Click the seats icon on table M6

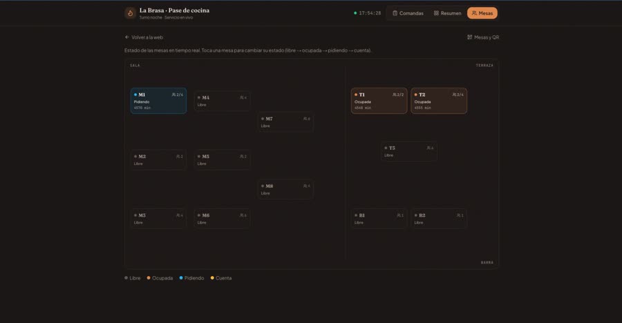(x=242, y=215)
